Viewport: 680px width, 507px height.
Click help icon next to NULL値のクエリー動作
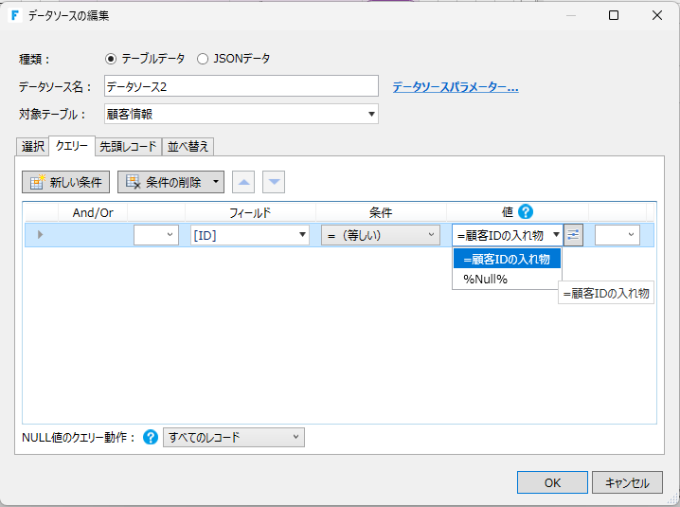pos(151,437)
